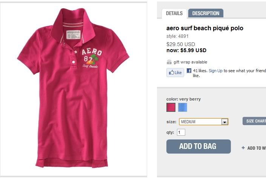Click the aero surf beach piqué polo title
The image size is (266, 178).
click(x=204, y=28)
